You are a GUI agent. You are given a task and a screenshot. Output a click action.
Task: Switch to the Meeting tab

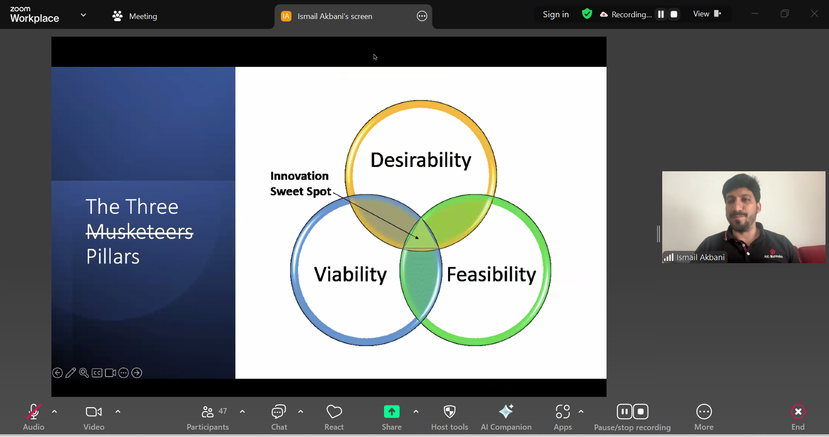click(x=135, y=16)
